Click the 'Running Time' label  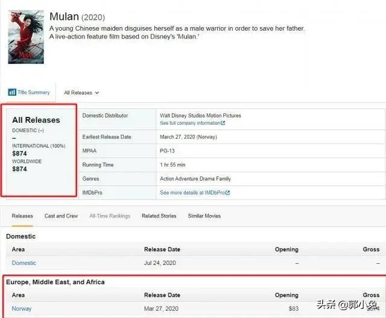(x=98, y=165)
